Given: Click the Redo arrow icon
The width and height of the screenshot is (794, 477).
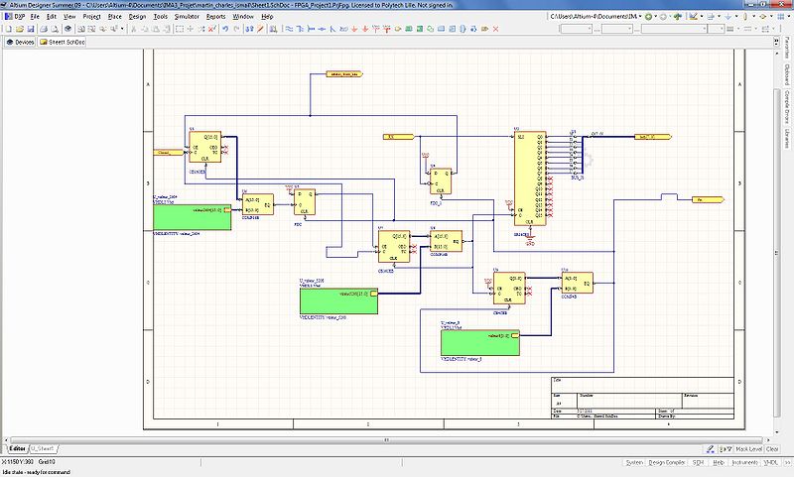Looking at the screenshot, I should 236,29.
